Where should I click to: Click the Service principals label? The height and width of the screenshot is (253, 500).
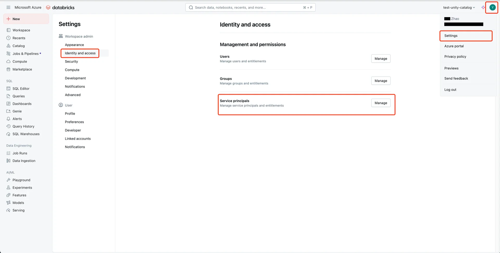(x=234, y=101)
